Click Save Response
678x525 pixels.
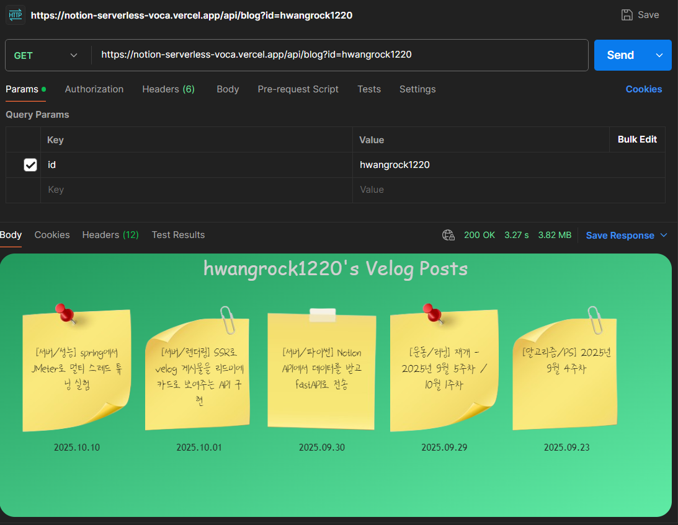pos(620,236)
